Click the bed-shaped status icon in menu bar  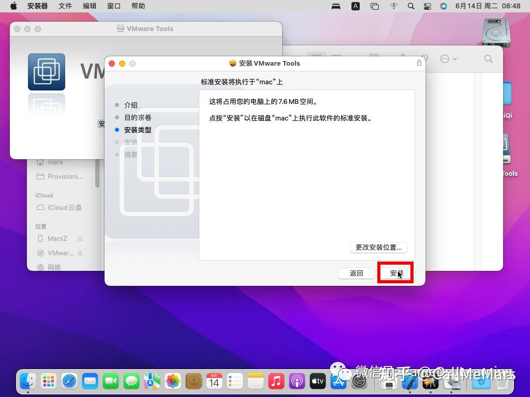(336, 6)
